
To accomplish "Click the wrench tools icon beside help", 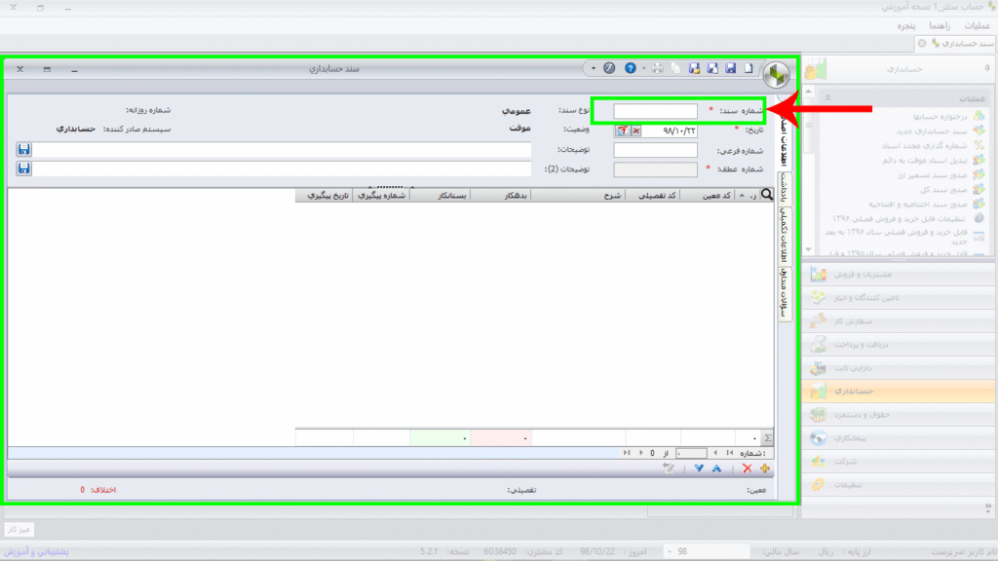I will (x=609, y=68).
